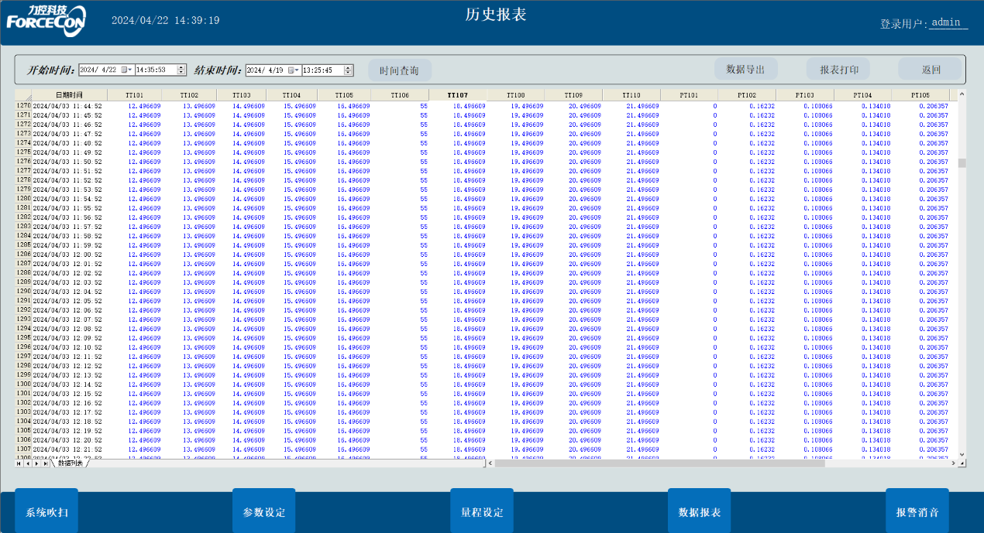The height and width of the screenshot is (533, 984).
Task: Export data with 数据导出 button
Action: click(x=745, y=69)
